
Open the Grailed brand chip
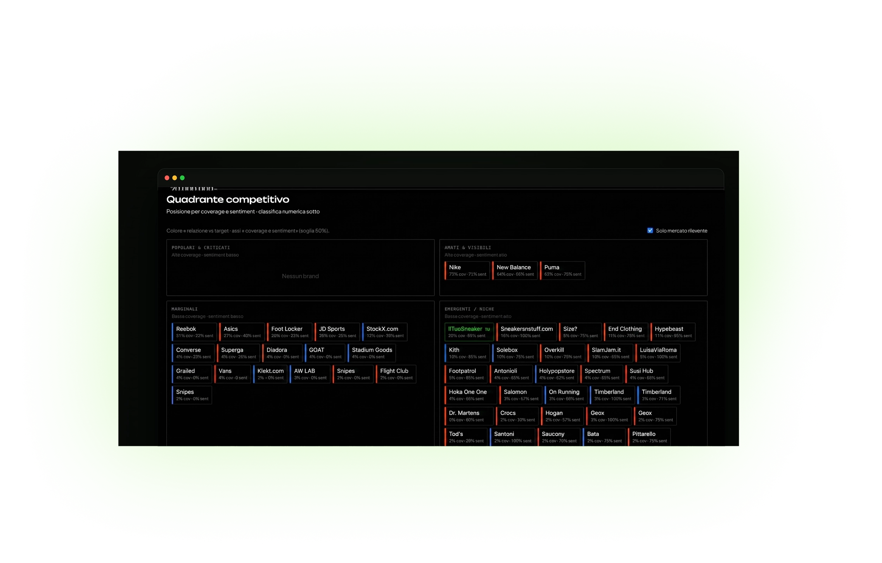(192, 374)
